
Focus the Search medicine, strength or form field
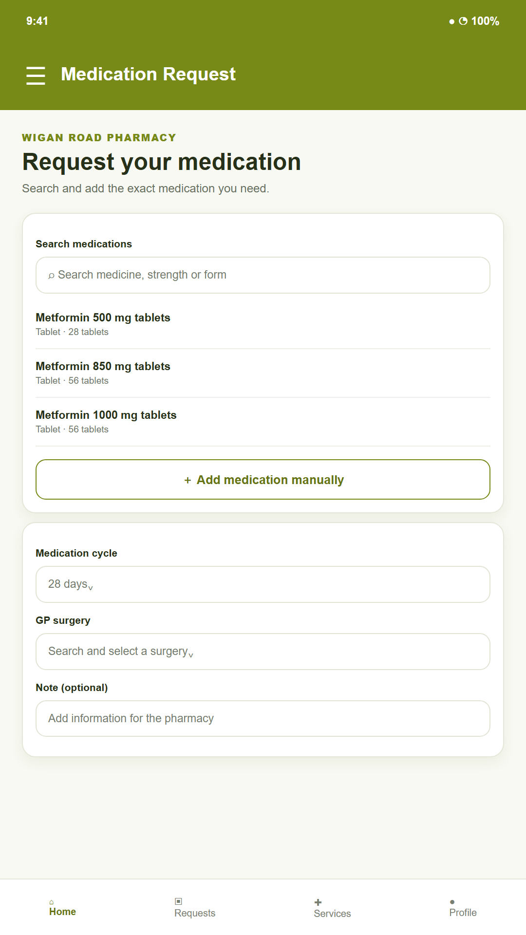[263, 275]
